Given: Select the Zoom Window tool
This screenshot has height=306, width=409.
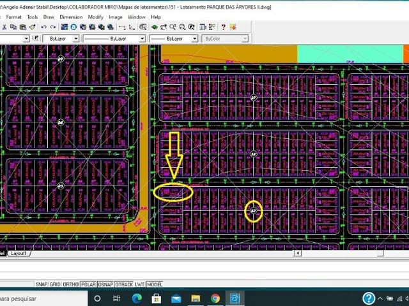Looking at the screenshot, I should pyautogui.click(x=182, y=27).
